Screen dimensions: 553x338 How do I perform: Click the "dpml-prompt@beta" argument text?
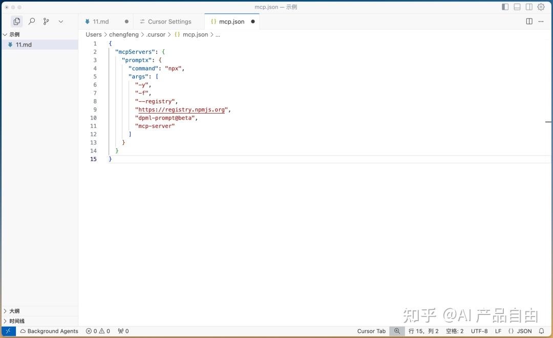pos(165,118)
